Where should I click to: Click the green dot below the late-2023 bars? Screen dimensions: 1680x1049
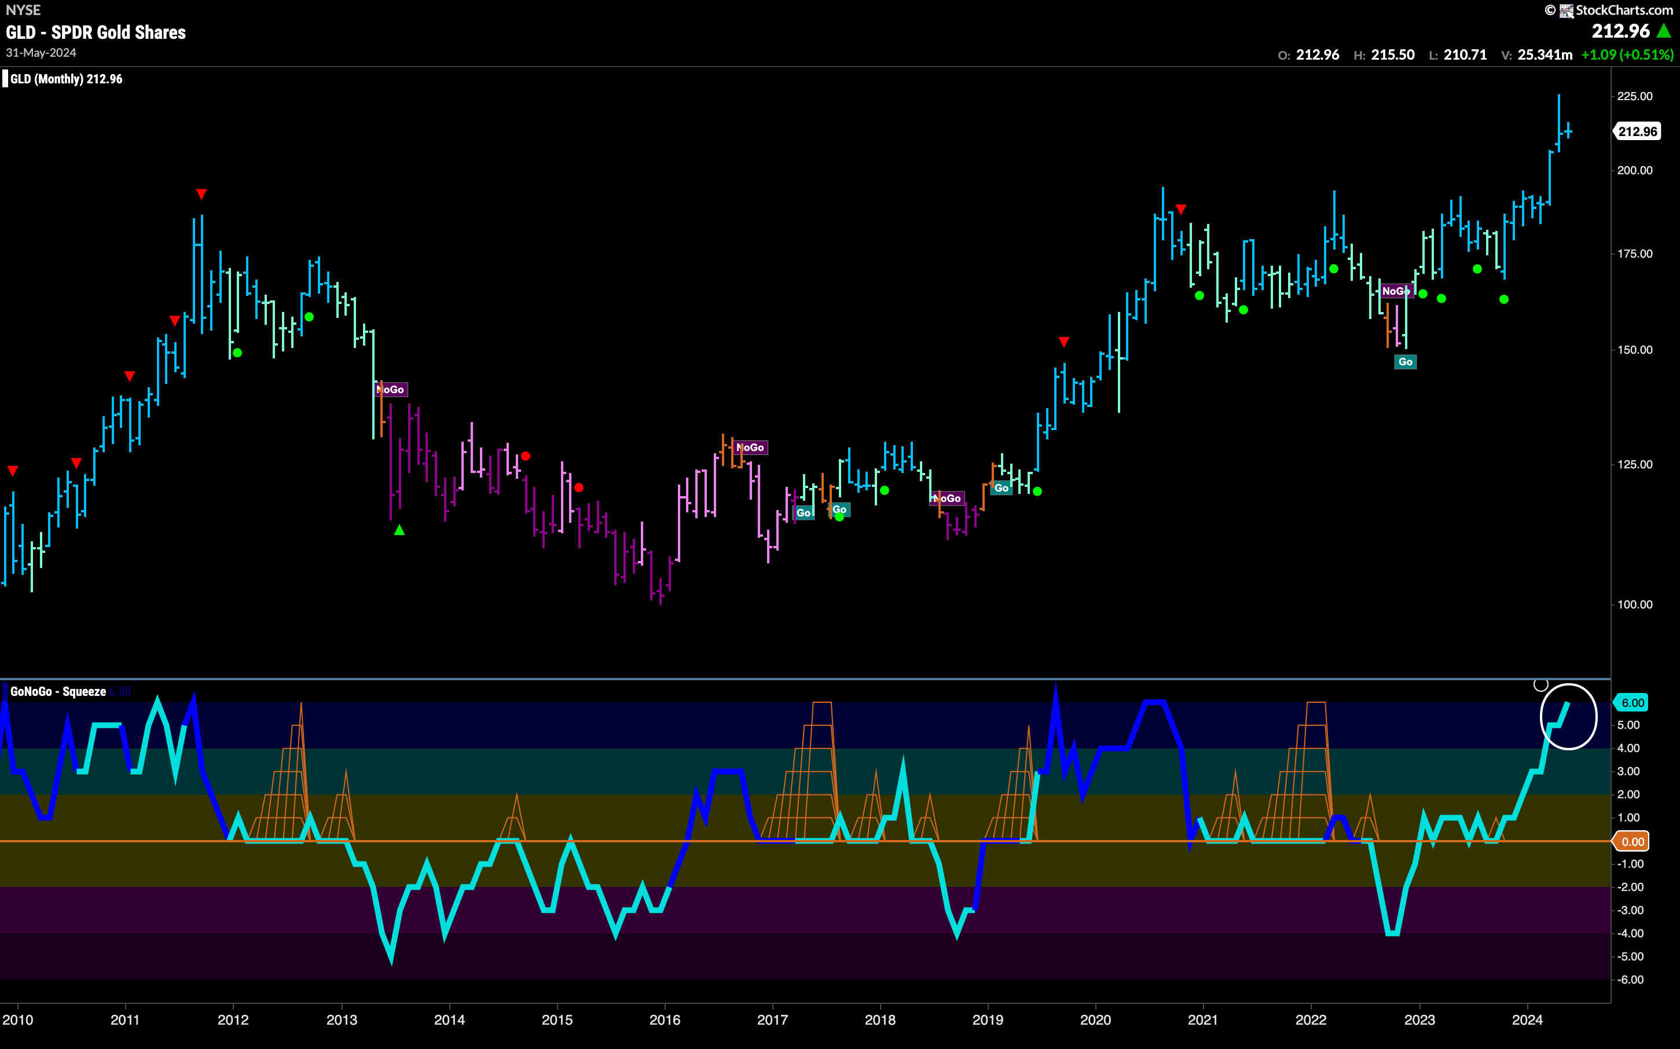point(1504,300)
